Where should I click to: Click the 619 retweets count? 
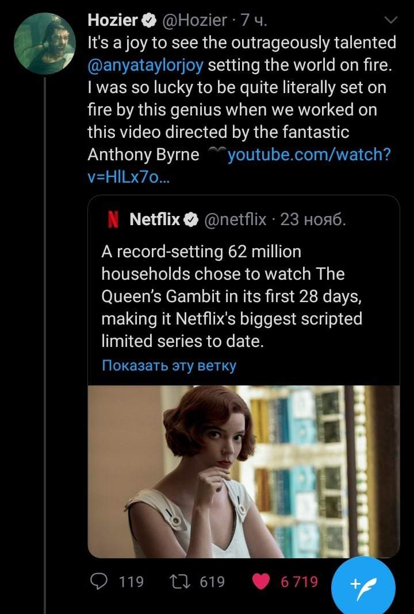pyautogui.click(x=212, y=582)
